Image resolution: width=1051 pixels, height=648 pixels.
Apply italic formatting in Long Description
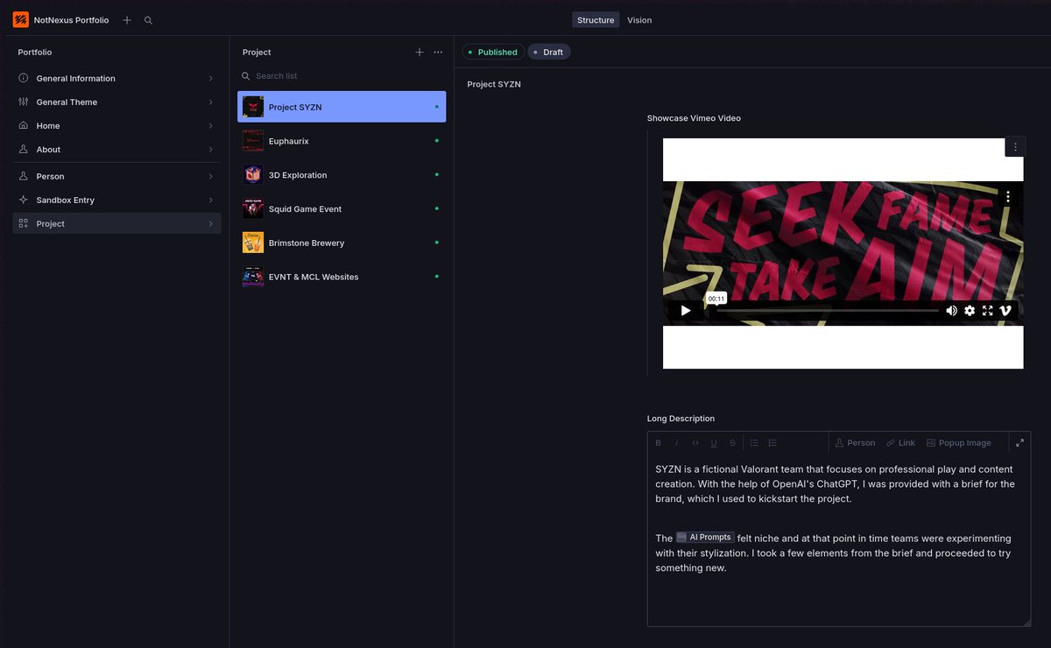pyautogui.click(x=676, y=443)
